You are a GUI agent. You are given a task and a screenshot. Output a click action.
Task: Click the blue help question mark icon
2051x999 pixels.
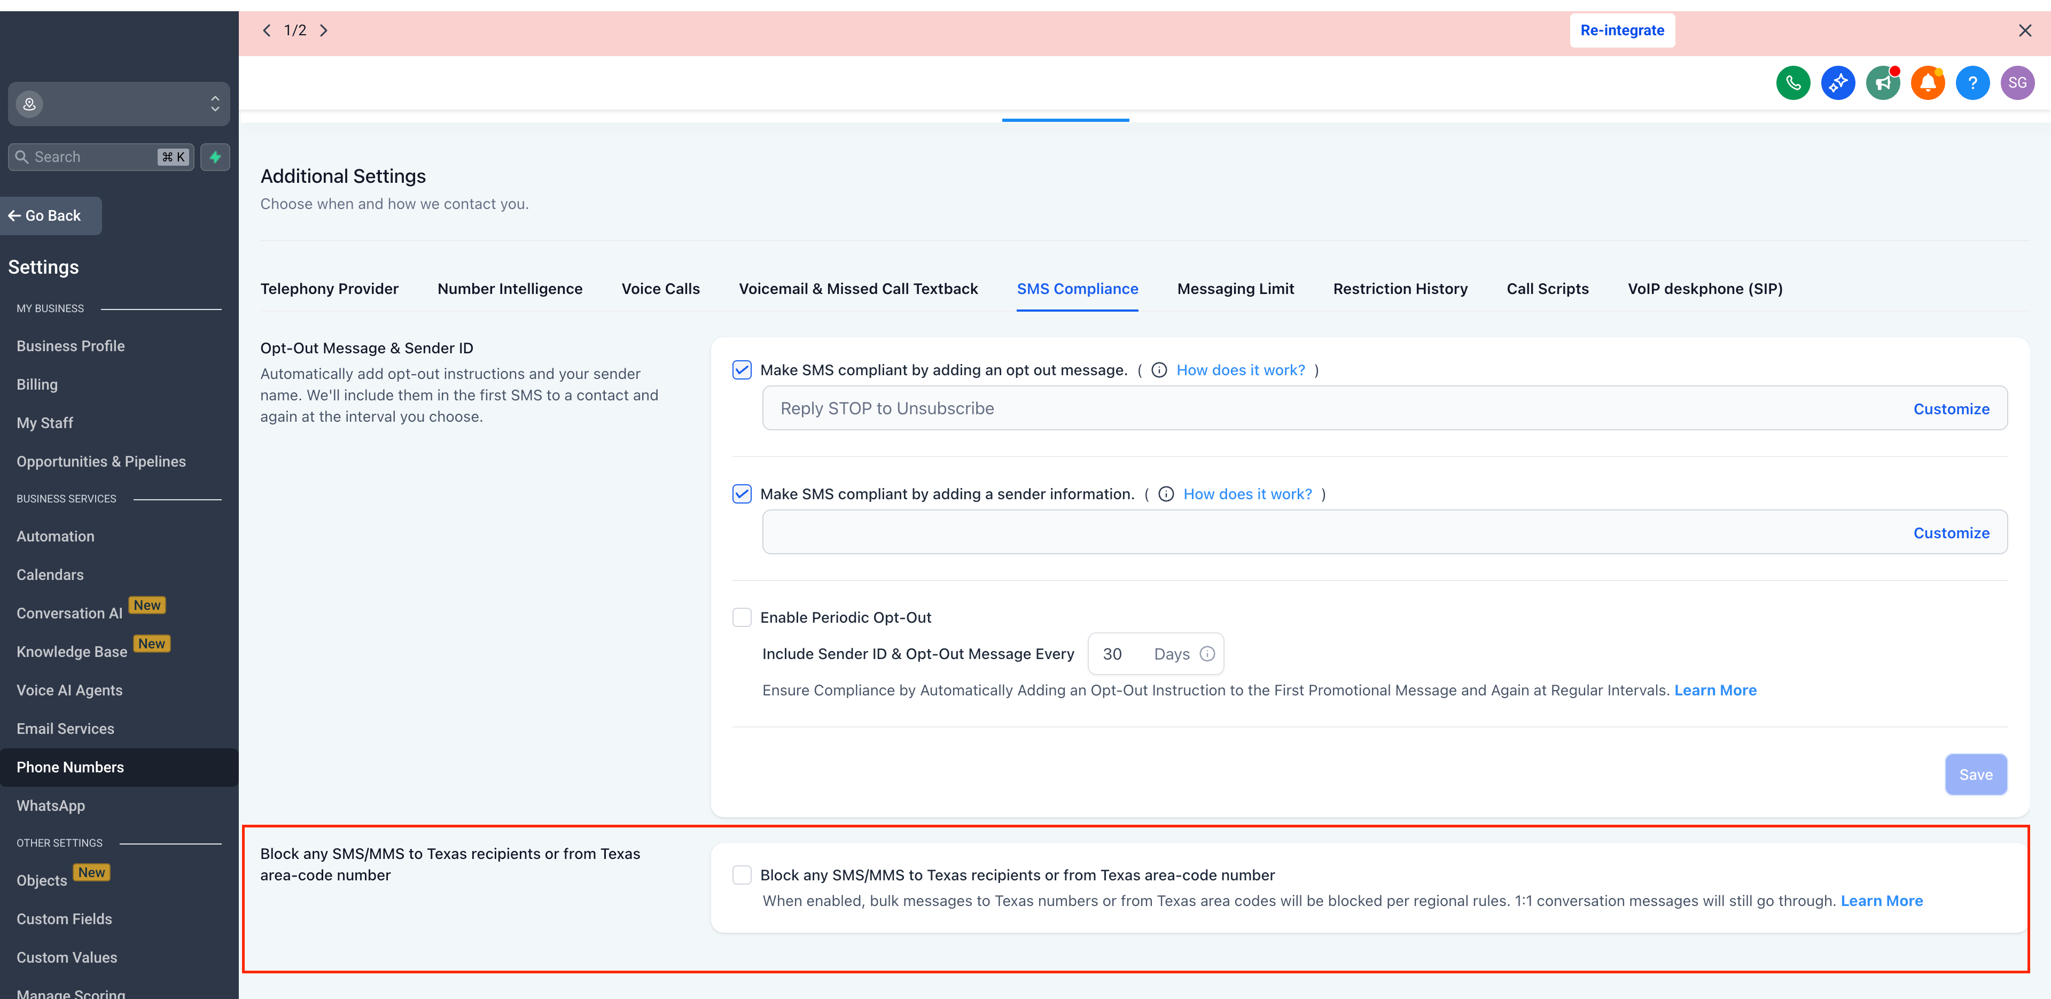1972,83
